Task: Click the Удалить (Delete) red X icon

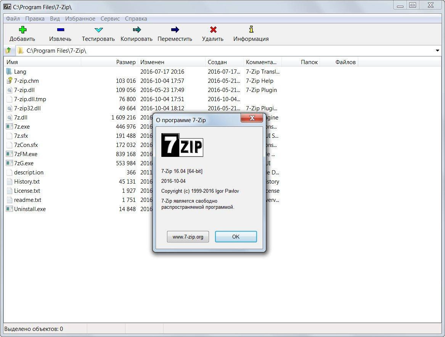Action: click(x=213, y=29)
